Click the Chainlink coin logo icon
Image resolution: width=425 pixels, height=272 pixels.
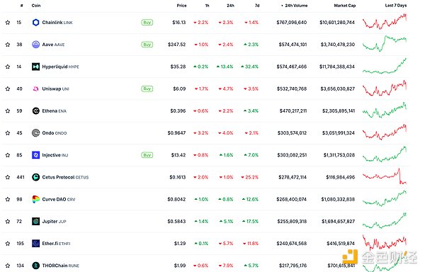(x=36, y=23)
